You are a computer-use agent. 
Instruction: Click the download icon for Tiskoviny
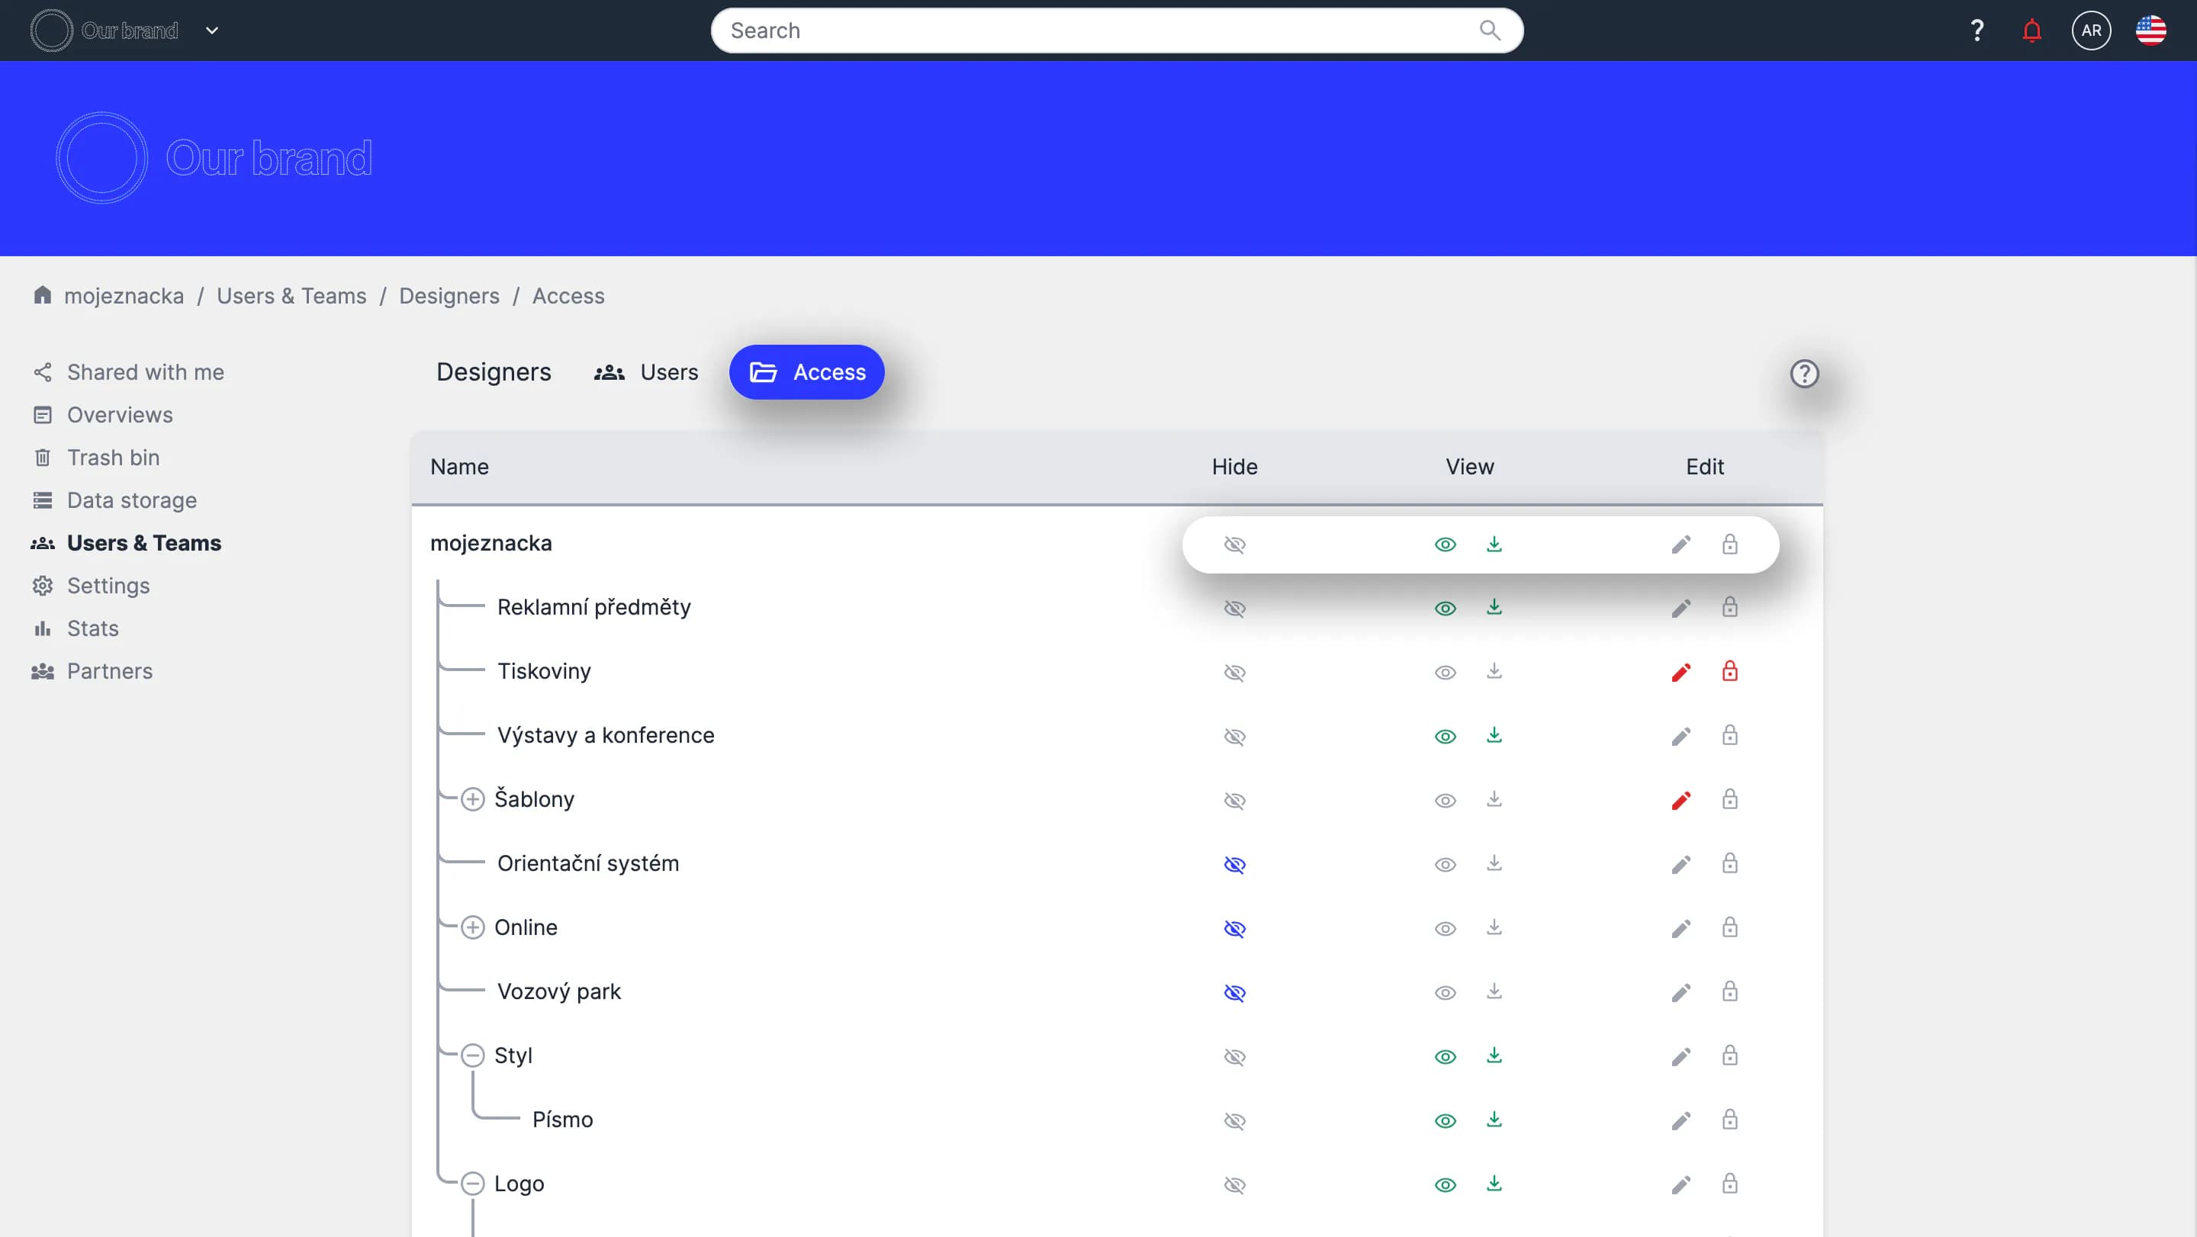(1494, 672)
